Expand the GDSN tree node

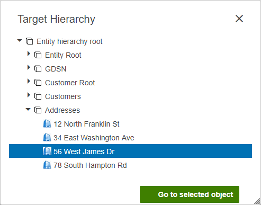tap(29, 67)
